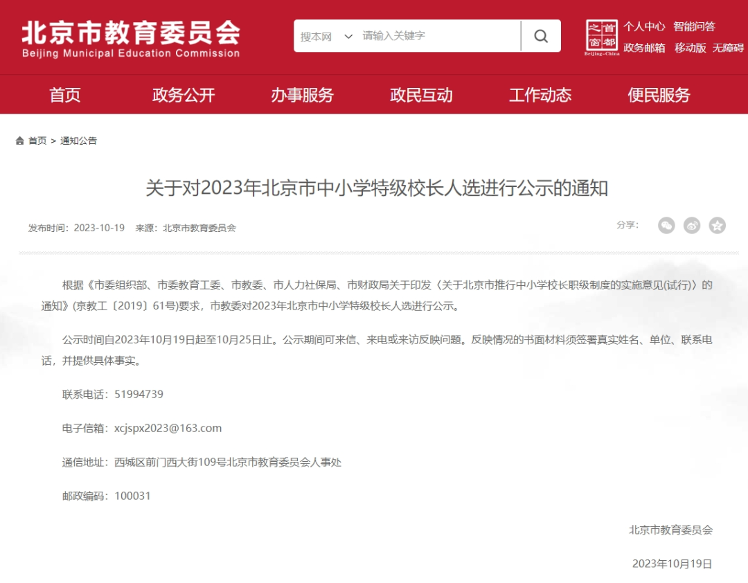Open the 工作动态 navigation menu

[540, 95]
